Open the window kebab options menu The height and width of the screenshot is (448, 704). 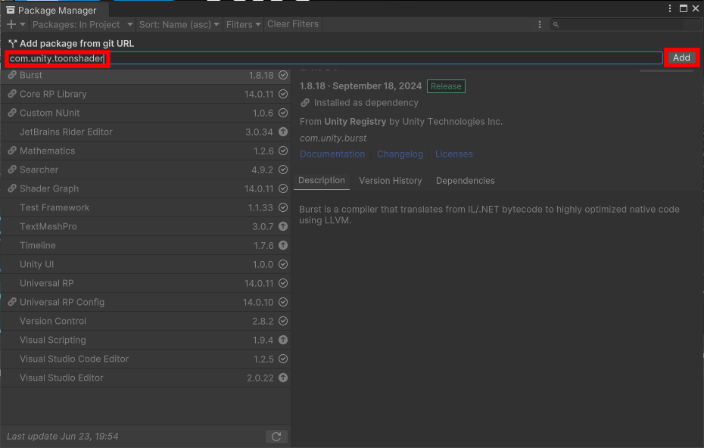click(x=669, y=8)
